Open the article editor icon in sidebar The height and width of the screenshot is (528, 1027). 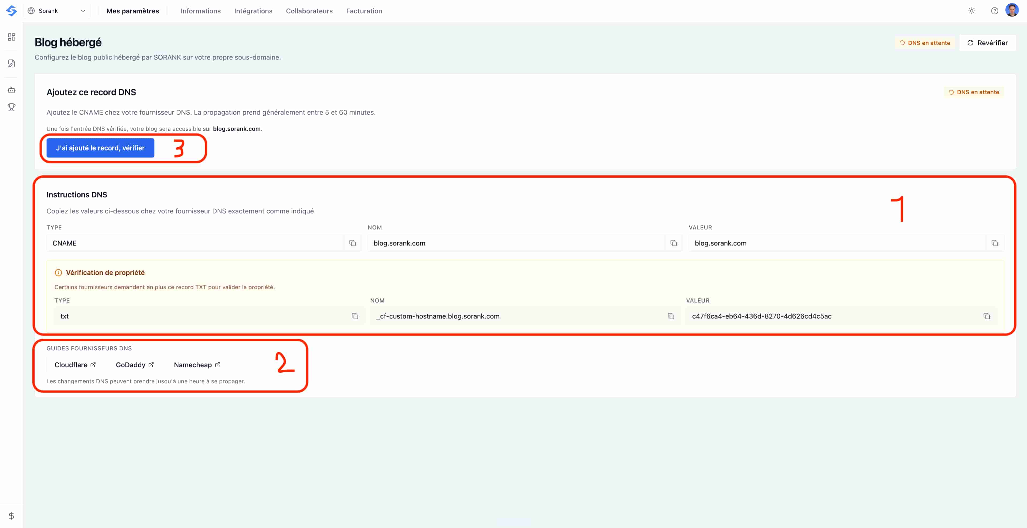[12, 63]
